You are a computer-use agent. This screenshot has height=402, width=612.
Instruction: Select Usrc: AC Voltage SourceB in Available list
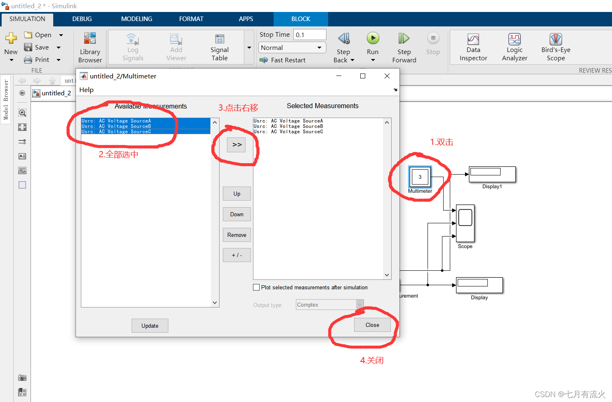tap(146, 126)
